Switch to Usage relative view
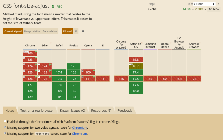The width and height of the screenshot is (223, 140). [32, 31]
